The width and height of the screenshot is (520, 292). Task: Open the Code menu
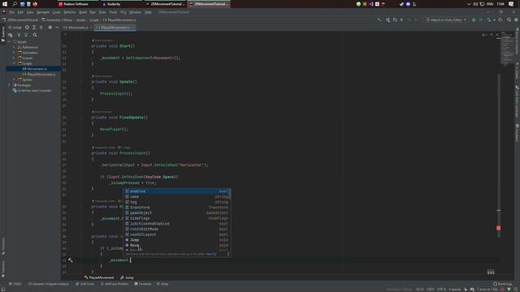point(57,12)
